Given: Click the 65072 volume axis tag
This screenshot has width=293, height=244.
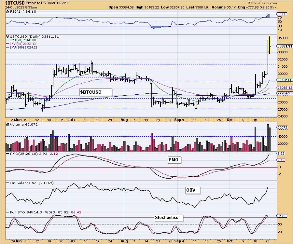Looking at the screenshot, I should pyautogui.click(x=282, y=127).
